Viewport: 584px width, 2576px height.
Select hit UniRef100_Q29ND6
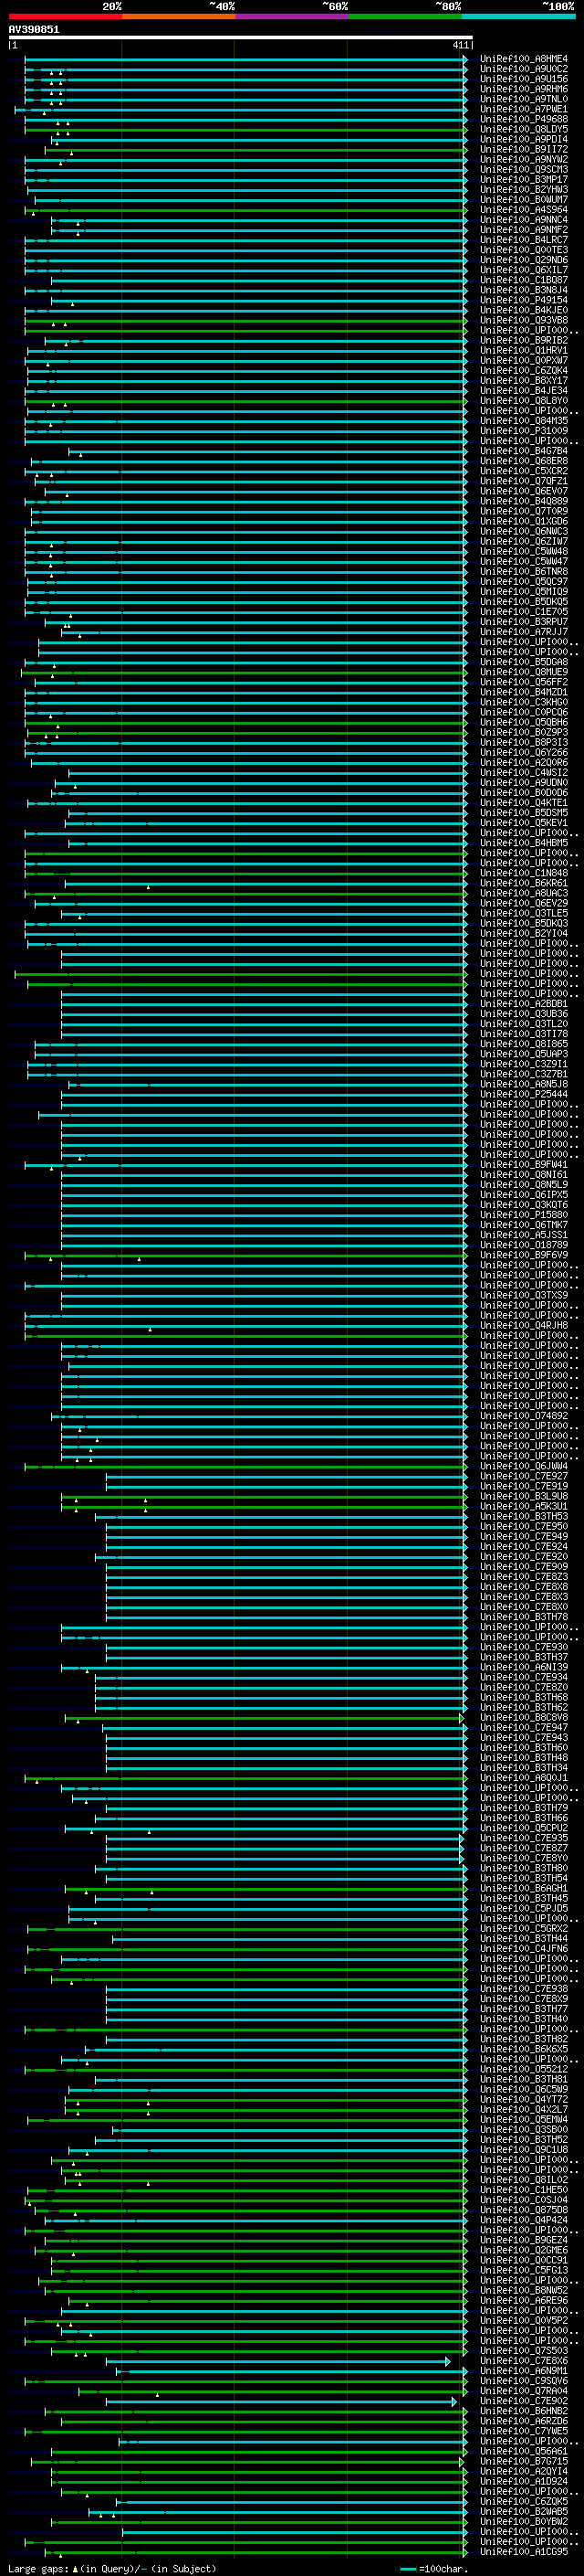(523, 260)
